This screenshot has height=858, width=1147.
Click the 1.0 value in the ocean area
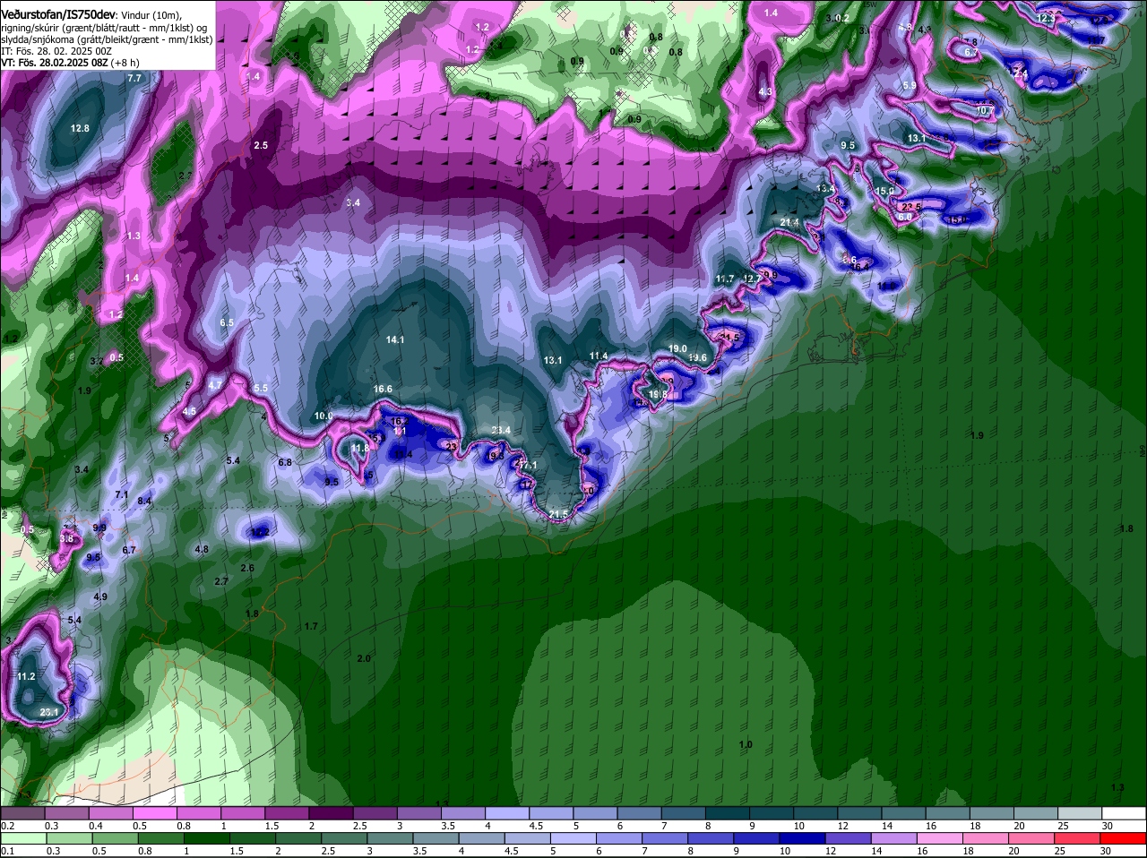746,745
